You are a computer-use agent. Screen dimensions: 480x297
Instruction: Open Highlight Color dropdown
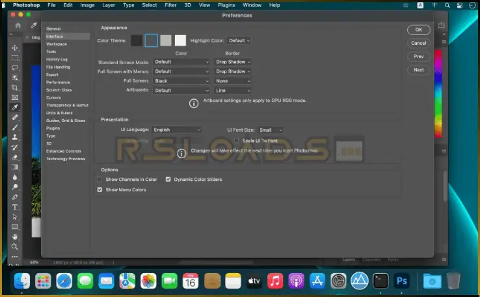(239, 41)
